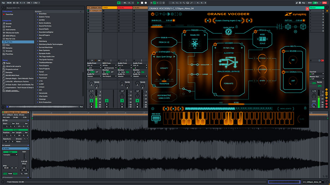The image size is (330, 185).
Task: Select the KYBD tab
Action: [236, 102]
